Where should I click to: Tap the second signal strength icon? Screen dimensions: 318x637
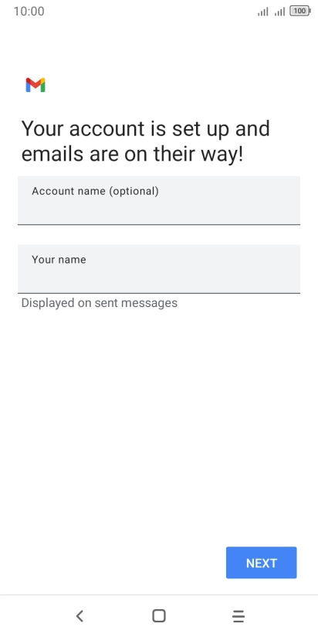[x=279, y=12]
